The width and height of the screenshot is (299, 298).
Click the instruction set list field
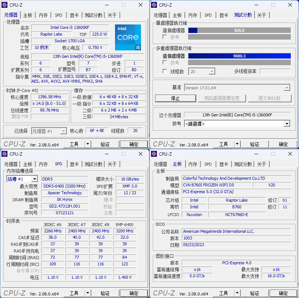click(88, 79)
